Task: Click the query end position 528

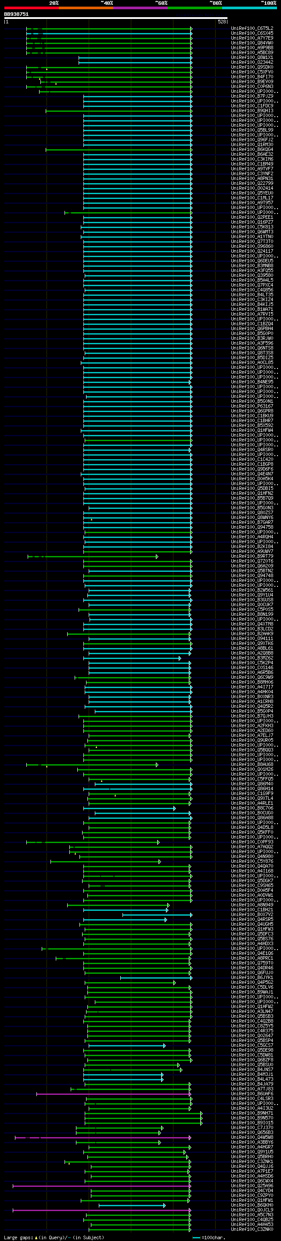Action: 222,22
